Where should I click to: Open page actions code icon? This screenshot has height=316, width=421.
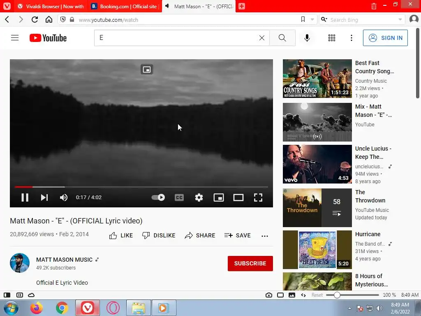[303, 295]
